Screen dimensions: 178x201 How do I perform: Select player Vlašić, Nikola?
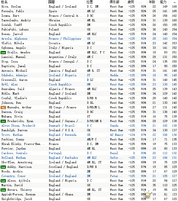13,43
